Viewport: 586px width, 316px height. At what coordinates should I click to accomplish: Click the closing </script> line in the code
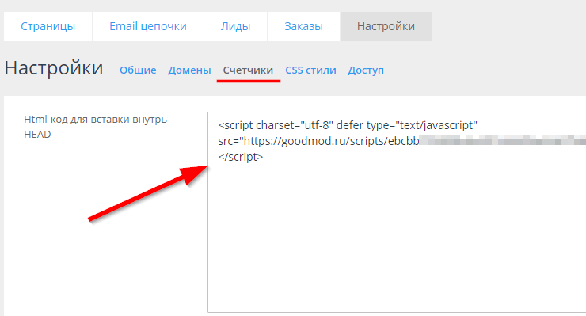[241, 157]
